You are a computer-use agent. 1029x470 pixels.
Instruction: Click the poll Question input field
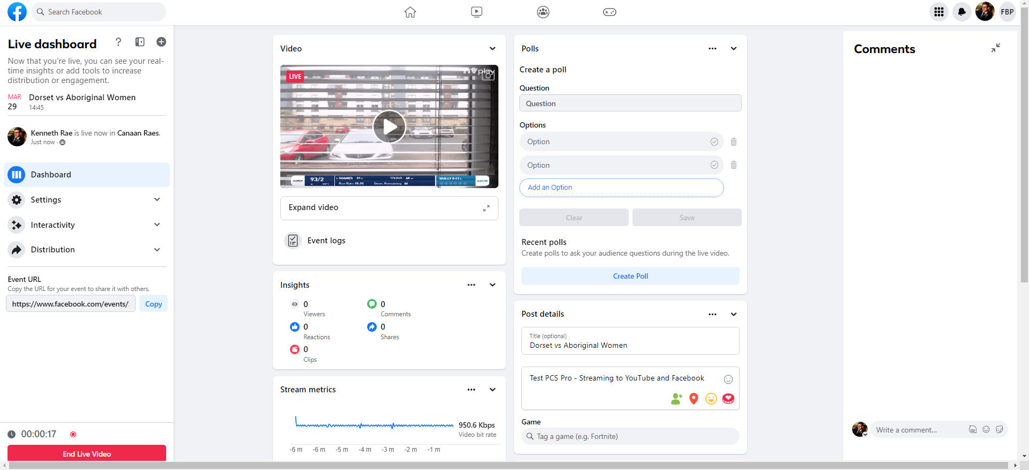coord(630,103)
